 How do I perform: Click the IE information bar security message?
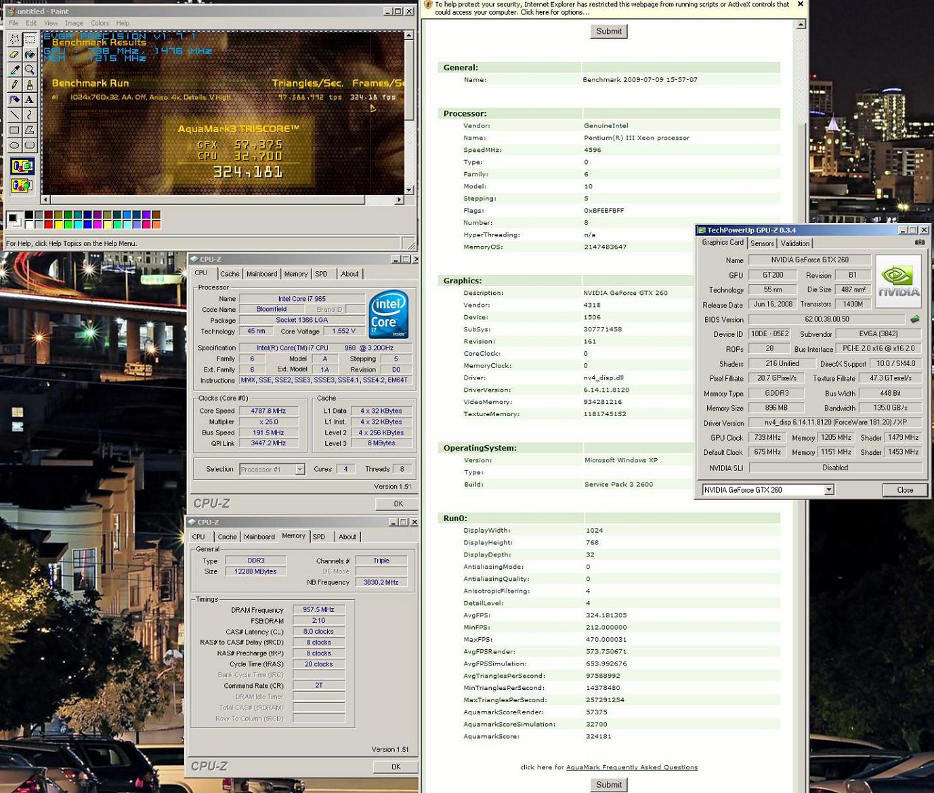pyautogui.click(x=612, y=8)
